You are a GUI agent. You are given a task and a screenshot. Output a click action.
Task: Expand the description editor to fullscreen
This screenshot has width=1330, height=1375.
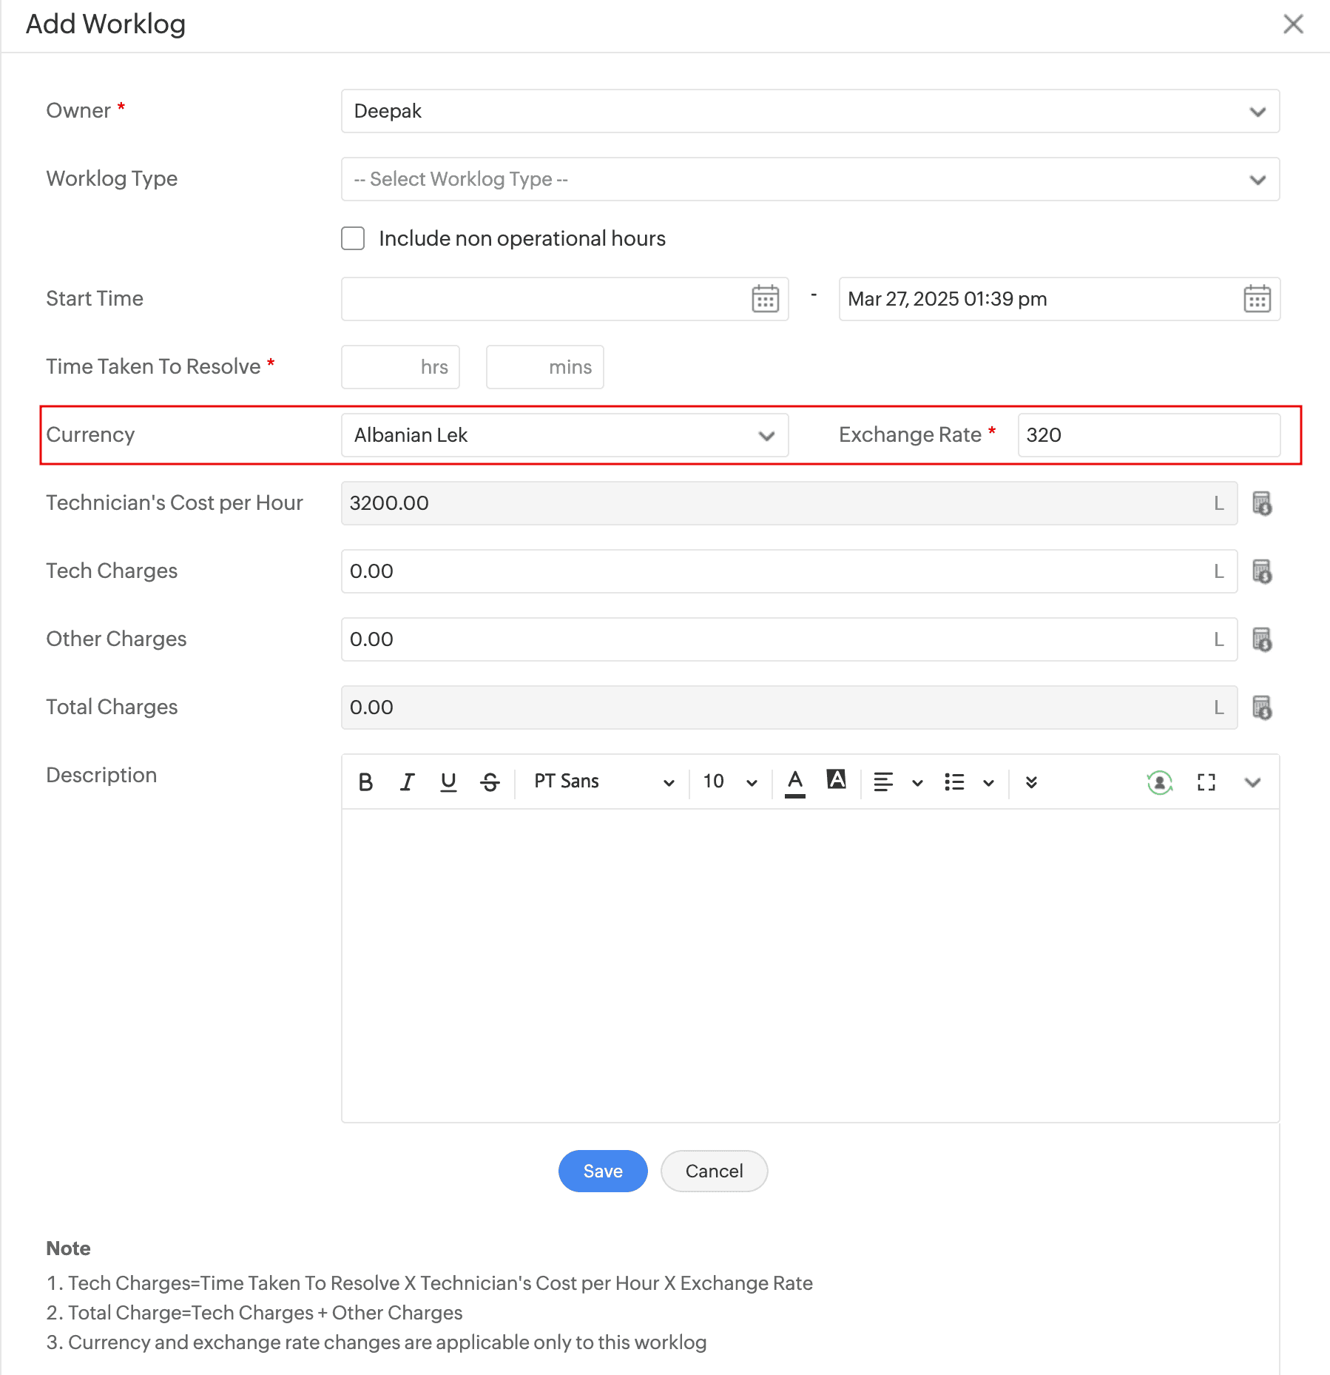pos(1206,781)
